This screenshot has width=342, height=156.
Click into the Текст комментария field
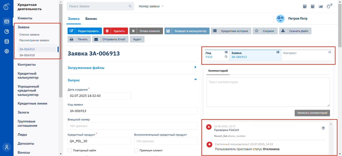(x=268, y=92)
